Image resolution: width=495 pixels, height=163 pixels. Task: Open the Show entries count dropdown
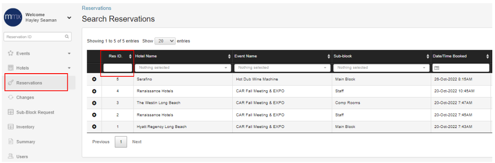[165, 41]
